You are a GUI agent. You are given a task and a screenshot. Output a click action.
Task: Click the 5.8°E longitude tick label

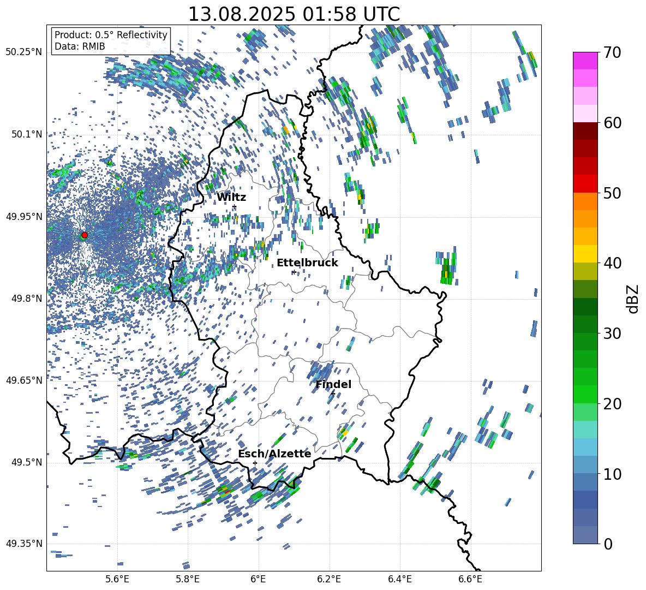click(188, 579)
